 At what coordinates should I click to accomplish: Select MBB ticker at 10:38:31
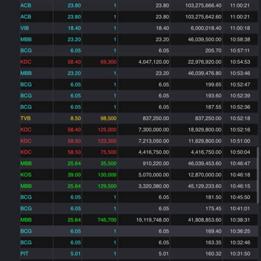click(26, 220)
